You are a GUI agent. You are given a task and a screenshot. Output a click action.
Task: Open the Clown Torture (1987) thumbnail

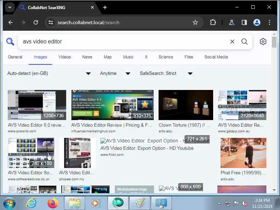pyautogui.click(x=186, y=105)
